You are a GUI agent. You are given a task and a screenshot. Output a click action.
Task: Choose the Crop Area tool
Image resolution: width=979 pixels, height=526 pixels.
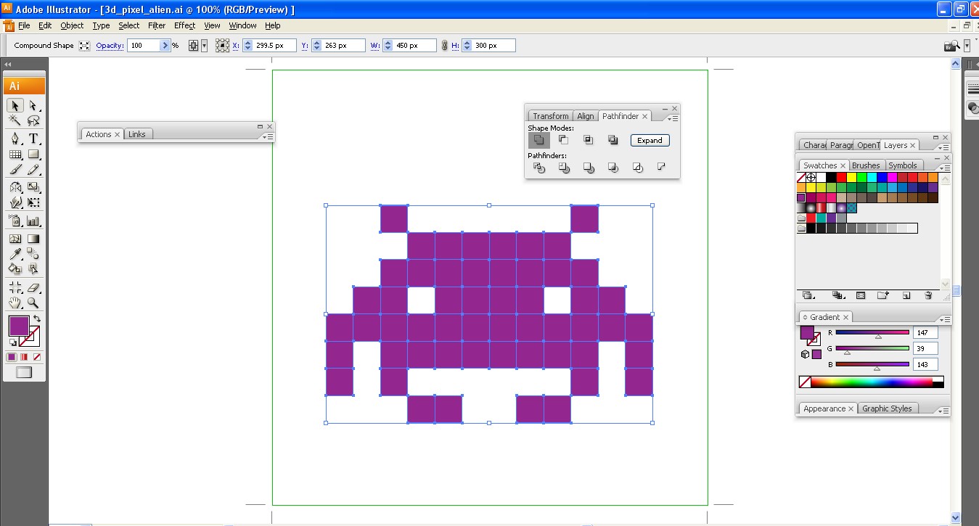15,288
